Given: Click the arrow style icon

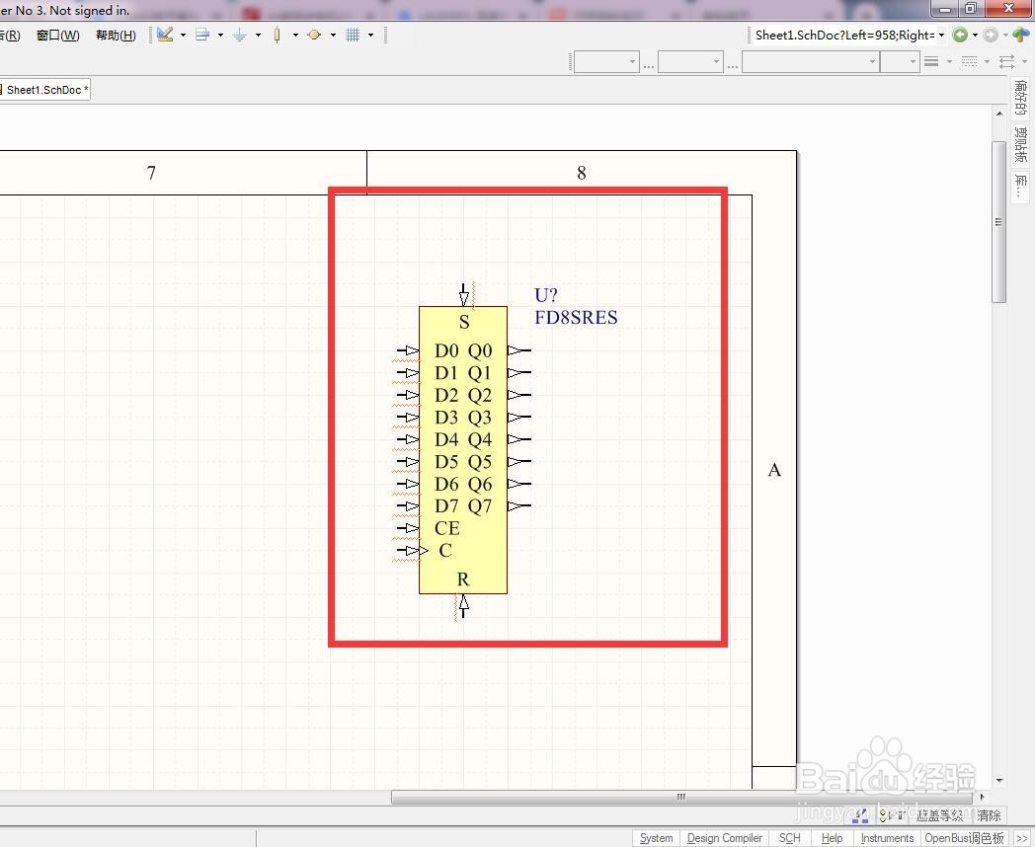Looking at the screenshot, I should point(1006,61).
